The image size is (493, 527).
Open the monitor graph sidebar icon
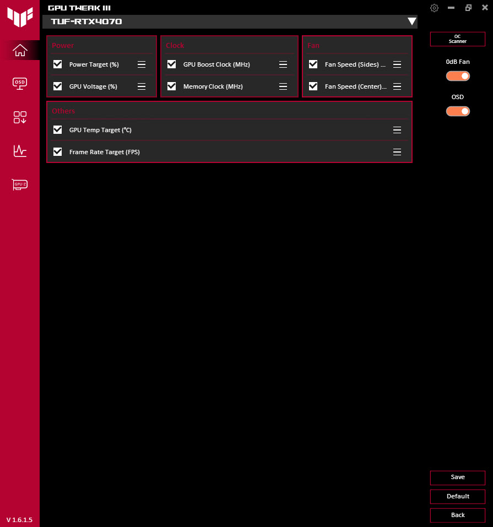(20, 151)
